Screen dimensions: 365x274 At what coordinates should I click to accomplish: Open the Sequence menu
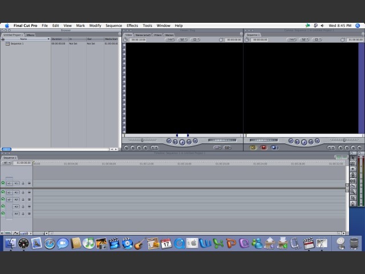pyautogui.click(x=113, y=26)
